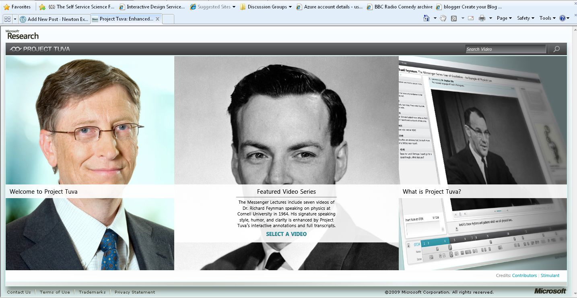Open the Page dropdown menu
577x298 pixels.
[x=504, y=18]
